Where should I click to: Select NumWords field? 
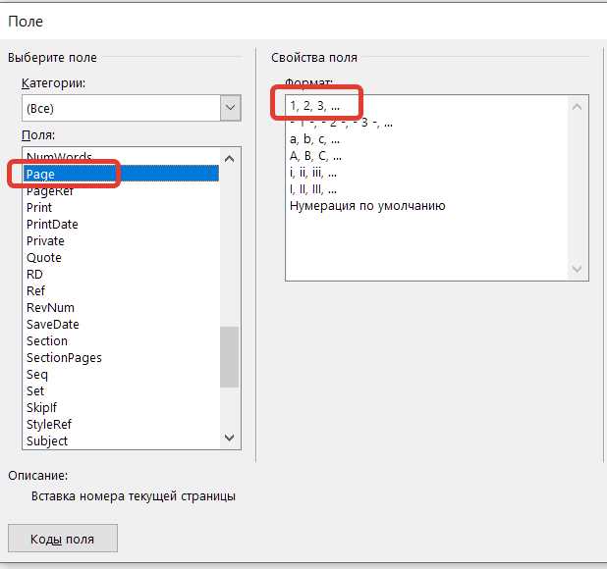[x=121, y=157]
